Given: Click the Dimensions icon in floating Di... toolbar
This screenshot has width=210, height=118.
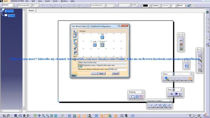Looking at the screenshot, I should pyautogui.click(x=199, y=55).
